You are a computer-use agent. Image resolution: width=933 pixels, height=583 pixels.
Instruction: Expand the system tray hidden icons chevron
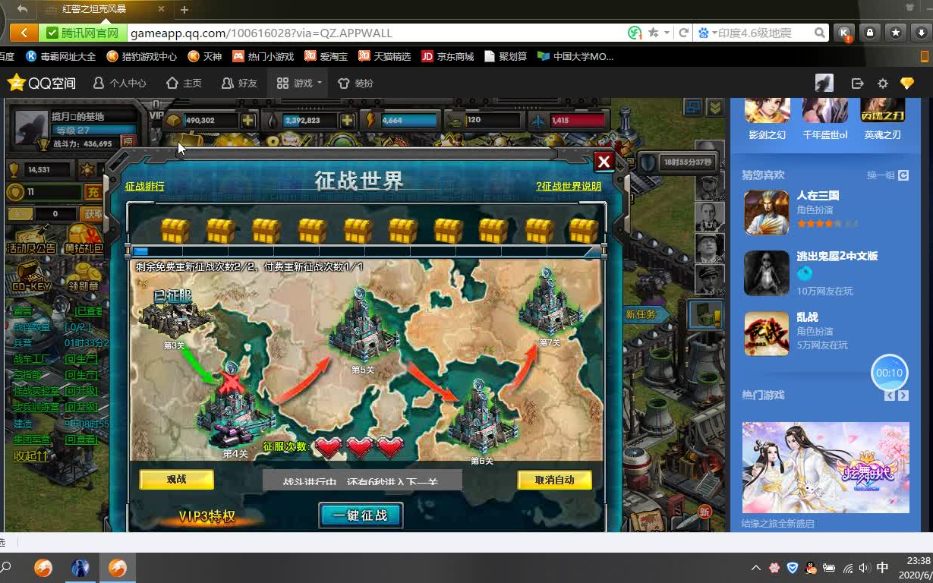(x=756, y=568)
